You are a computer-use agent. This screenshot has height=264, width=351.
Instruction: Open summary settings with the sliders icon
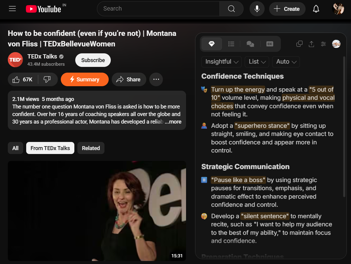323,44
